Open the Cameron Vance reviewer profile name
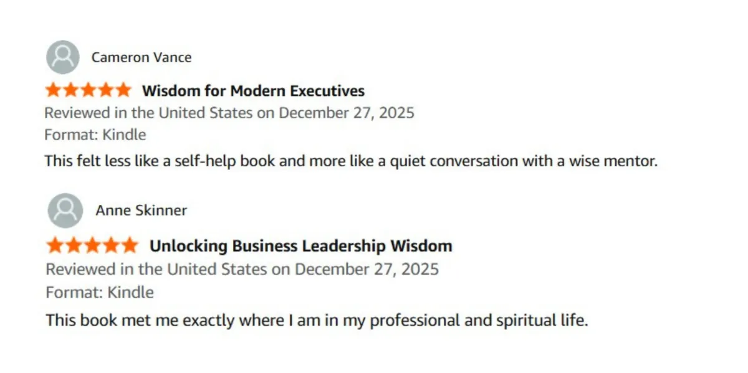This screenshot has width=748, height=373. click(141, 57)
